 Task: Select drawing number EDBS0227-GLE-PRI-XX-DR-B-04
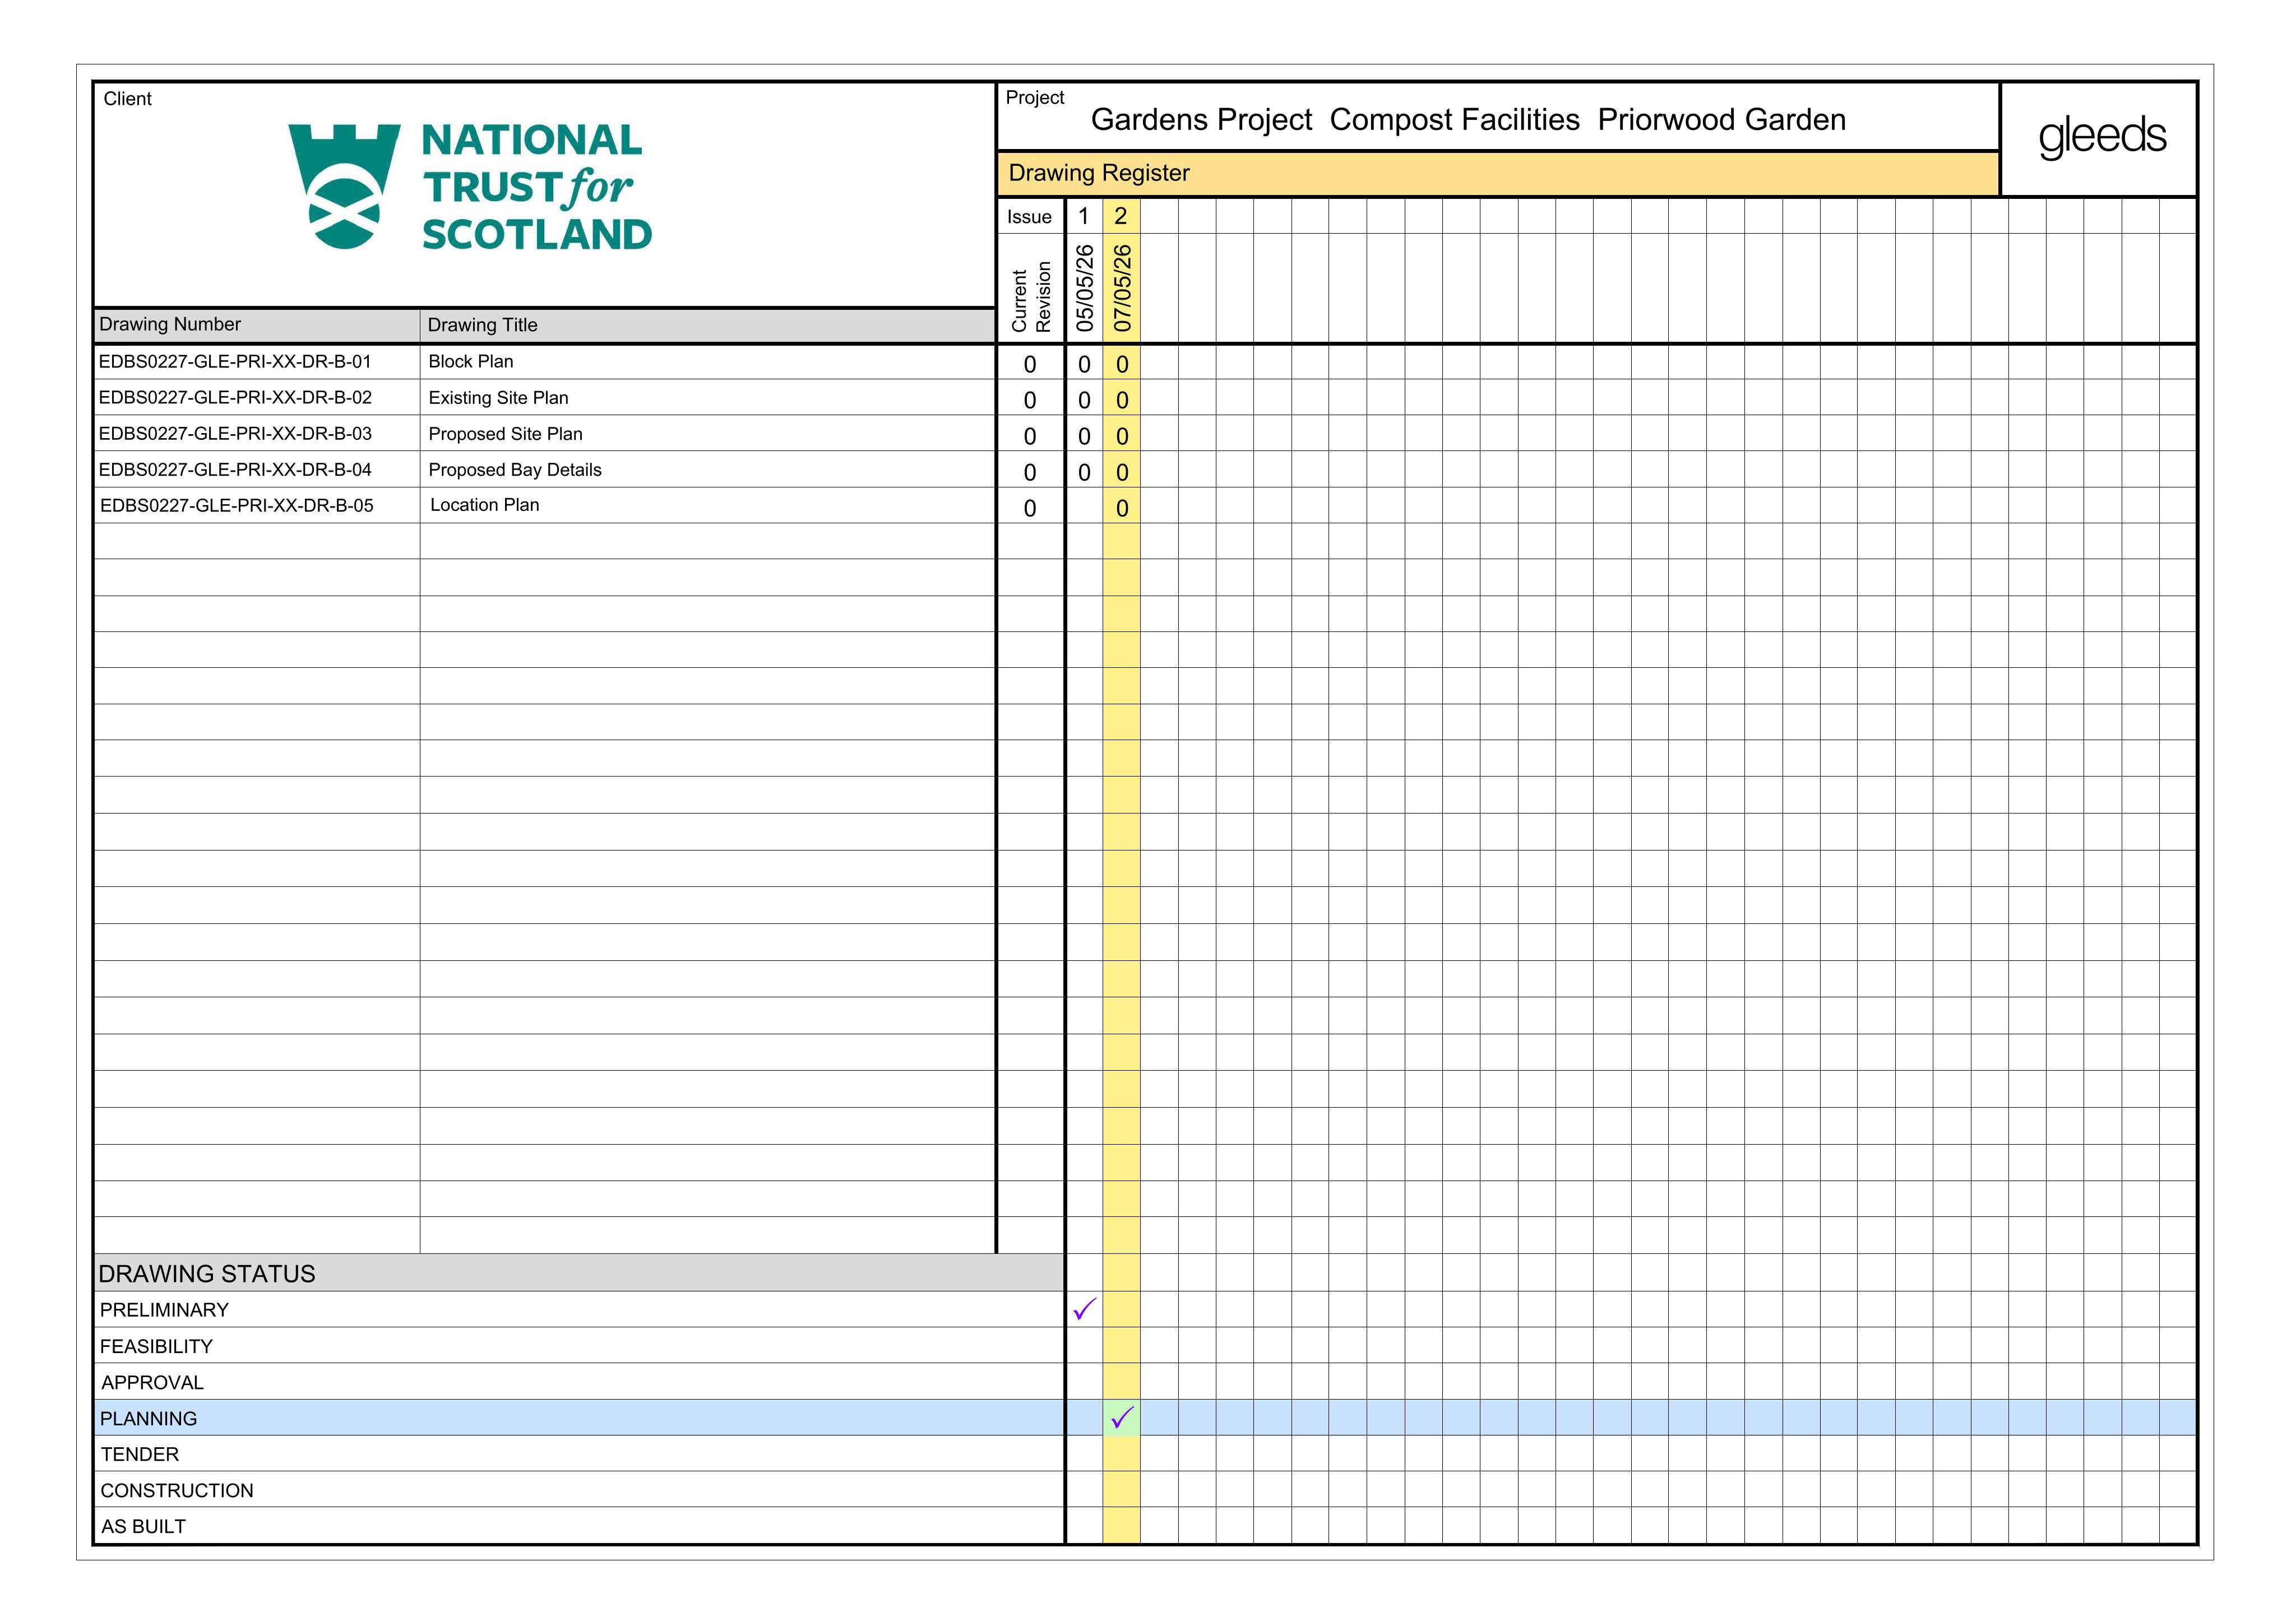coord(235,470)
